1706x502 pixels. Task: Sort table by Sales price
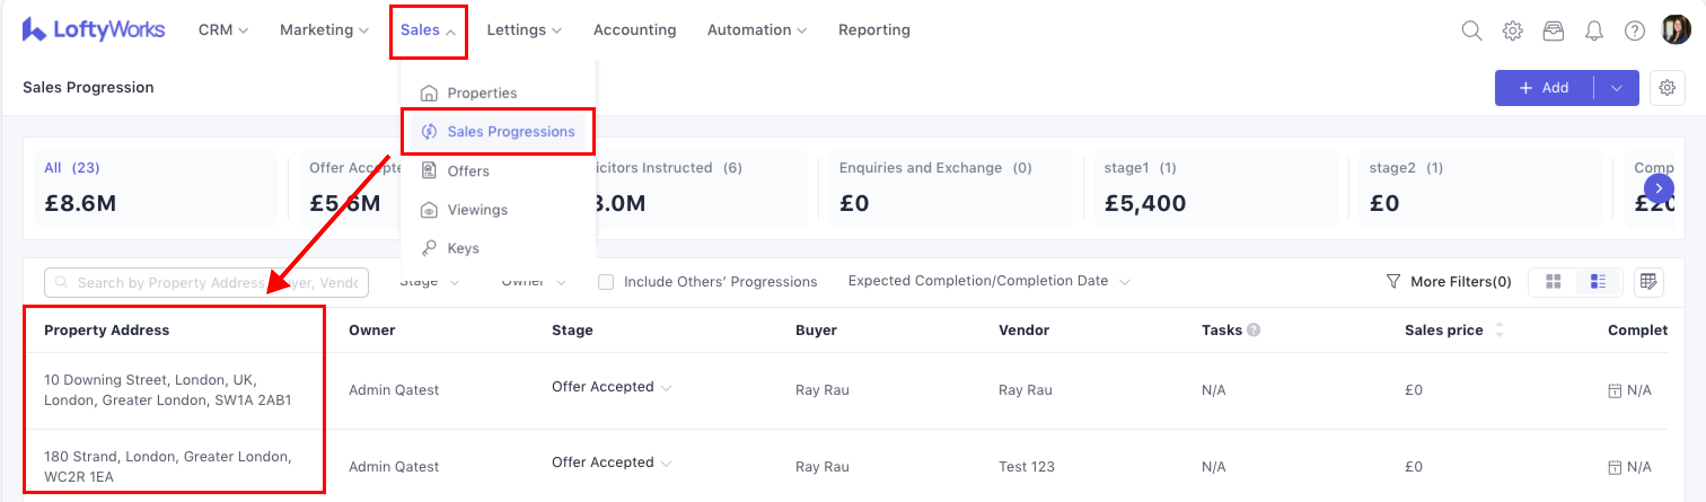(1499, 330)
